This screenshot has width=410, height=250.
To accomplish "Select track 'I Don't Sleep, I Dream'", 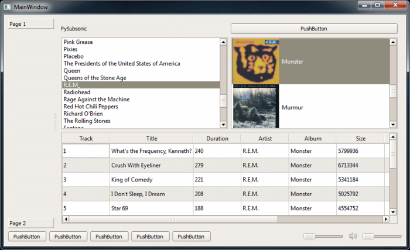I will pyautogui.click(x=151, y=194).
